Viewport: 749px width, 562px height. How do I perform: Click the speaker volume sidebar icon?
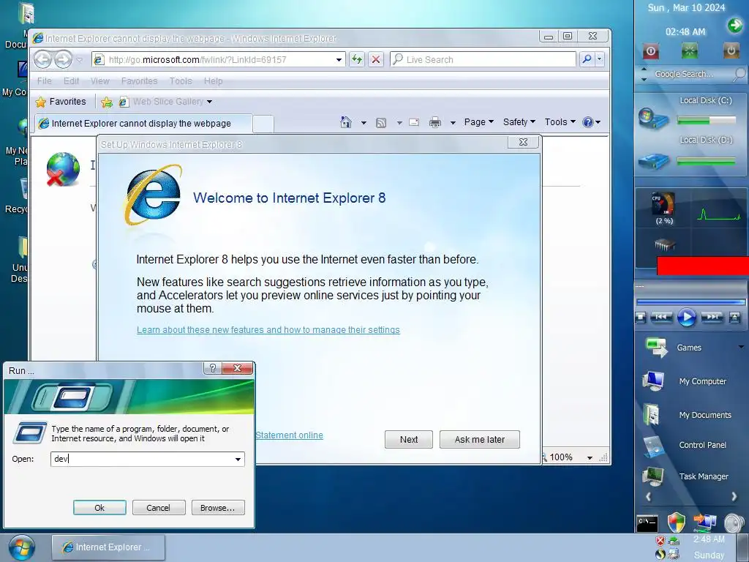(734, 522)
